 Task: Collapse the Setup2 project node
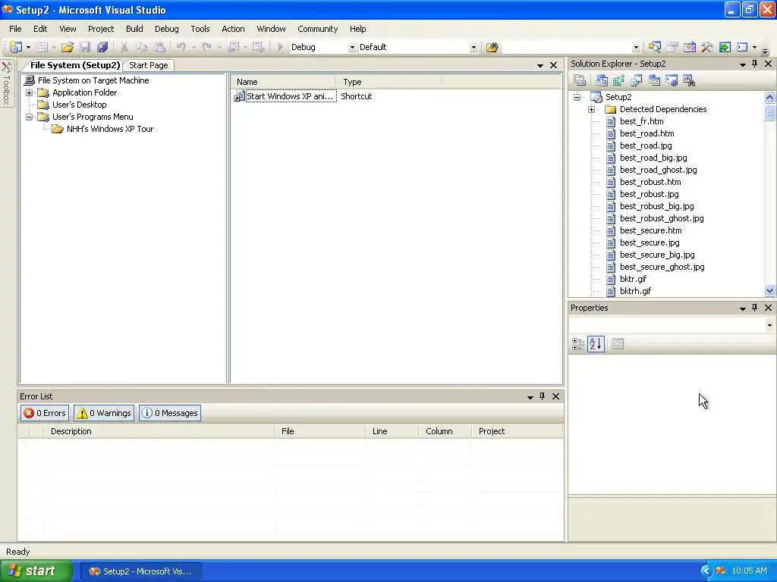click(577, 97)
